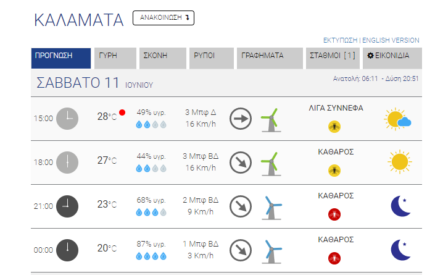Click the yellow mosquito icon at 15:00
The height and width of the screenshot is (275, 435).
click(x=334, y=127)
